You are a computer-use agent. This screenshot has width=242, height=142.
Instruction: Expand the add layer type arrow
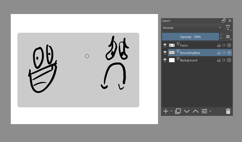(172, 111)
